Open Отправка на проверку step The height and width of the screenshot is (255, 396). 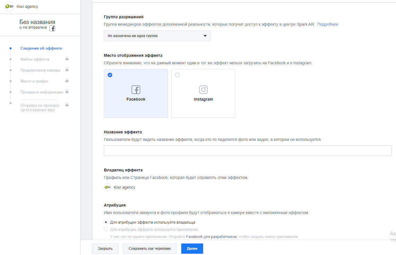(x=40, y=105)
